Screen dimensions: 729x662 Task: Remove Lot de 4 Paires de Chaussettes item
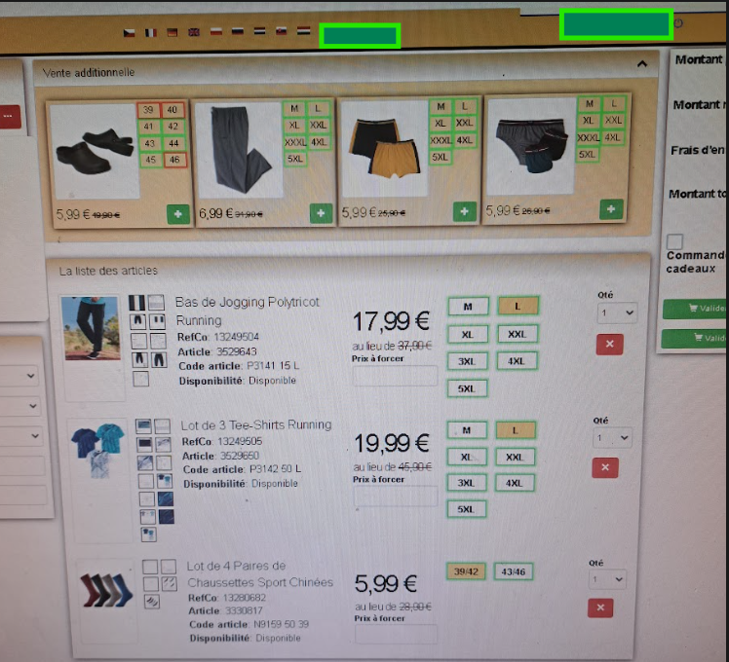[600, 607]
